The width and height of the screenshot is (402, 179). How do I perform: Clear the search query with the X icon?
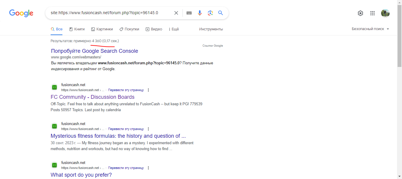176,13
